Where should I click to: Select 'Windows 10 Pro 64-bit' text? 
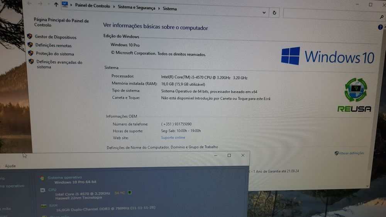point(75,182)
